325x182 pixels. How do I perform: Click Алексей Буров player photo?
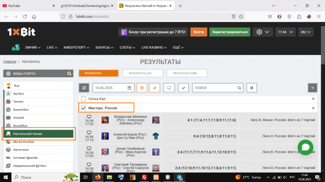coord(105,136)
